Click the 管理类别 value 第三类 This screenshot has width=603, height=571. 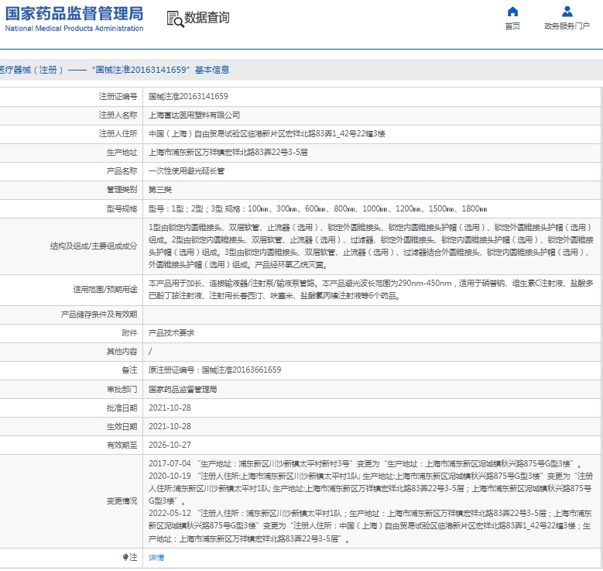coord(160,190)
